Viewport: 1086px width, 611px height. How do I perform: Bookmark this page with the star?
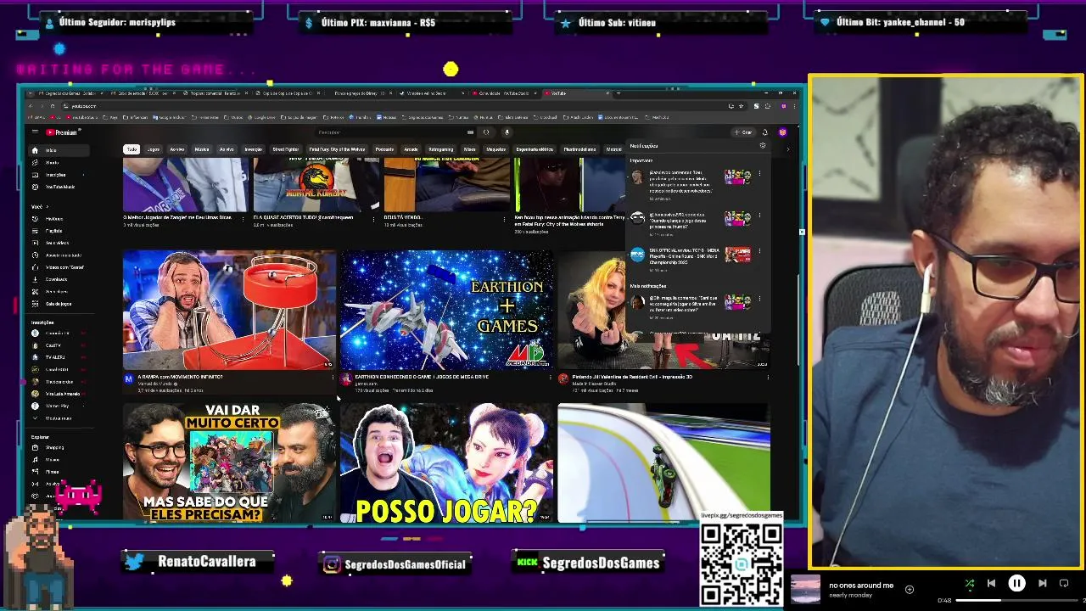click(741, 106)
